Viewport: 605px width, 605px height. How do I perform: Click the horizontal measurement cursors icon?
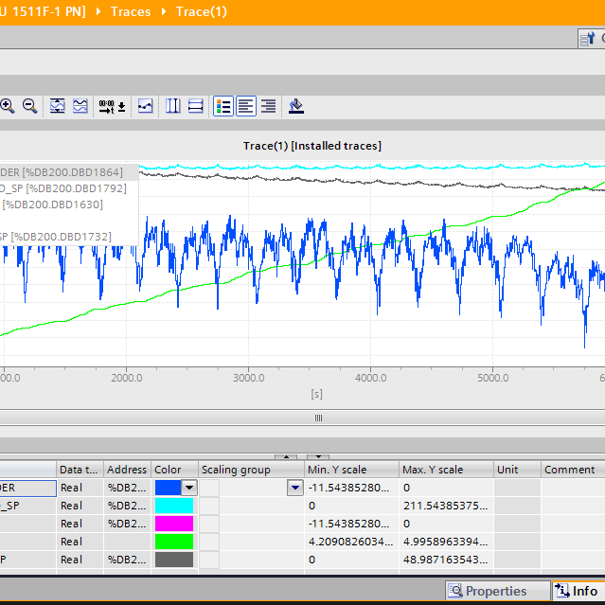195,106
